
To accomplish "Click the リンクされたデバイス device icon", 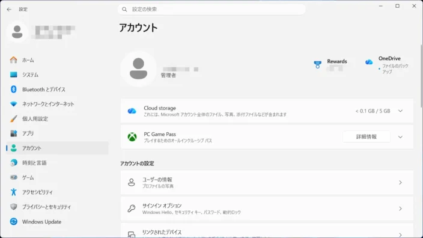I will 132,234.
